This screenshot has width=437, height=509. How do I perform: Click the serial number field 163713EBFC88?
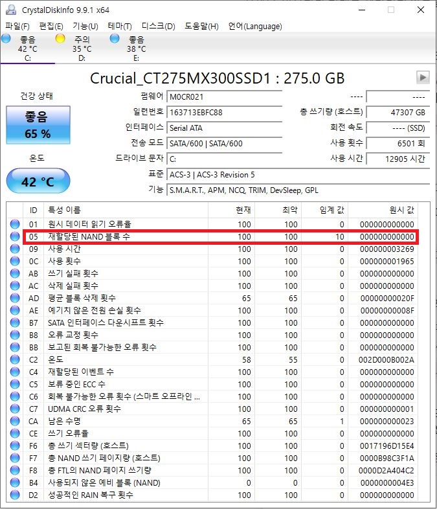pyautogui.click(x=224, y=112)
